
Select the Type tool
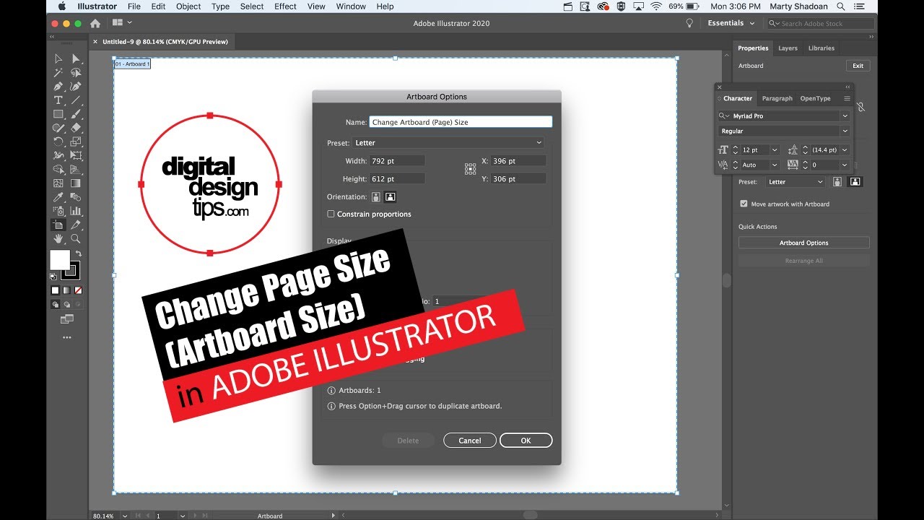[x=58, y=100]
